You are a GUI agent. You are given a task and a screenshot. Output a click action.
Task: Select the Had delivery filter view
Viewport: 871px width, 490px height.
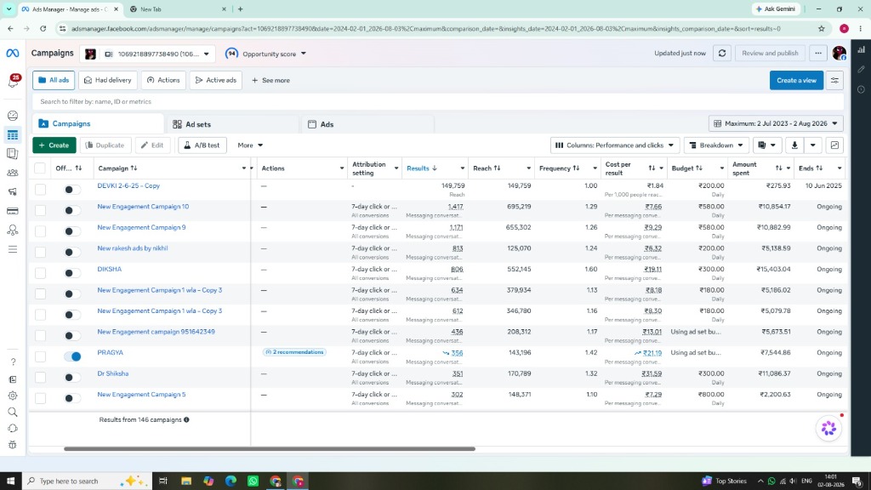108,81
